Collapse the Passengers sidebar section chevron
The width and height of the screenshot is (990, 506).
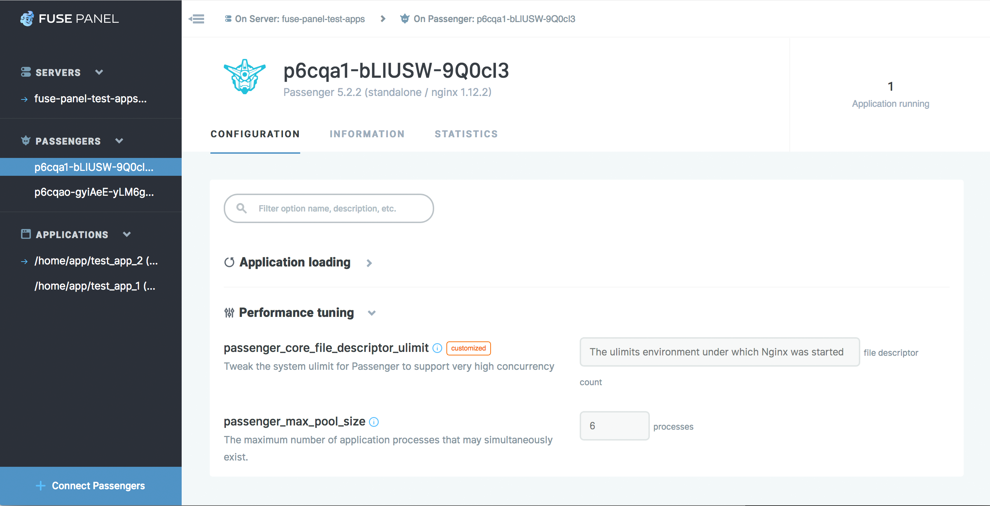click(119, 141)
